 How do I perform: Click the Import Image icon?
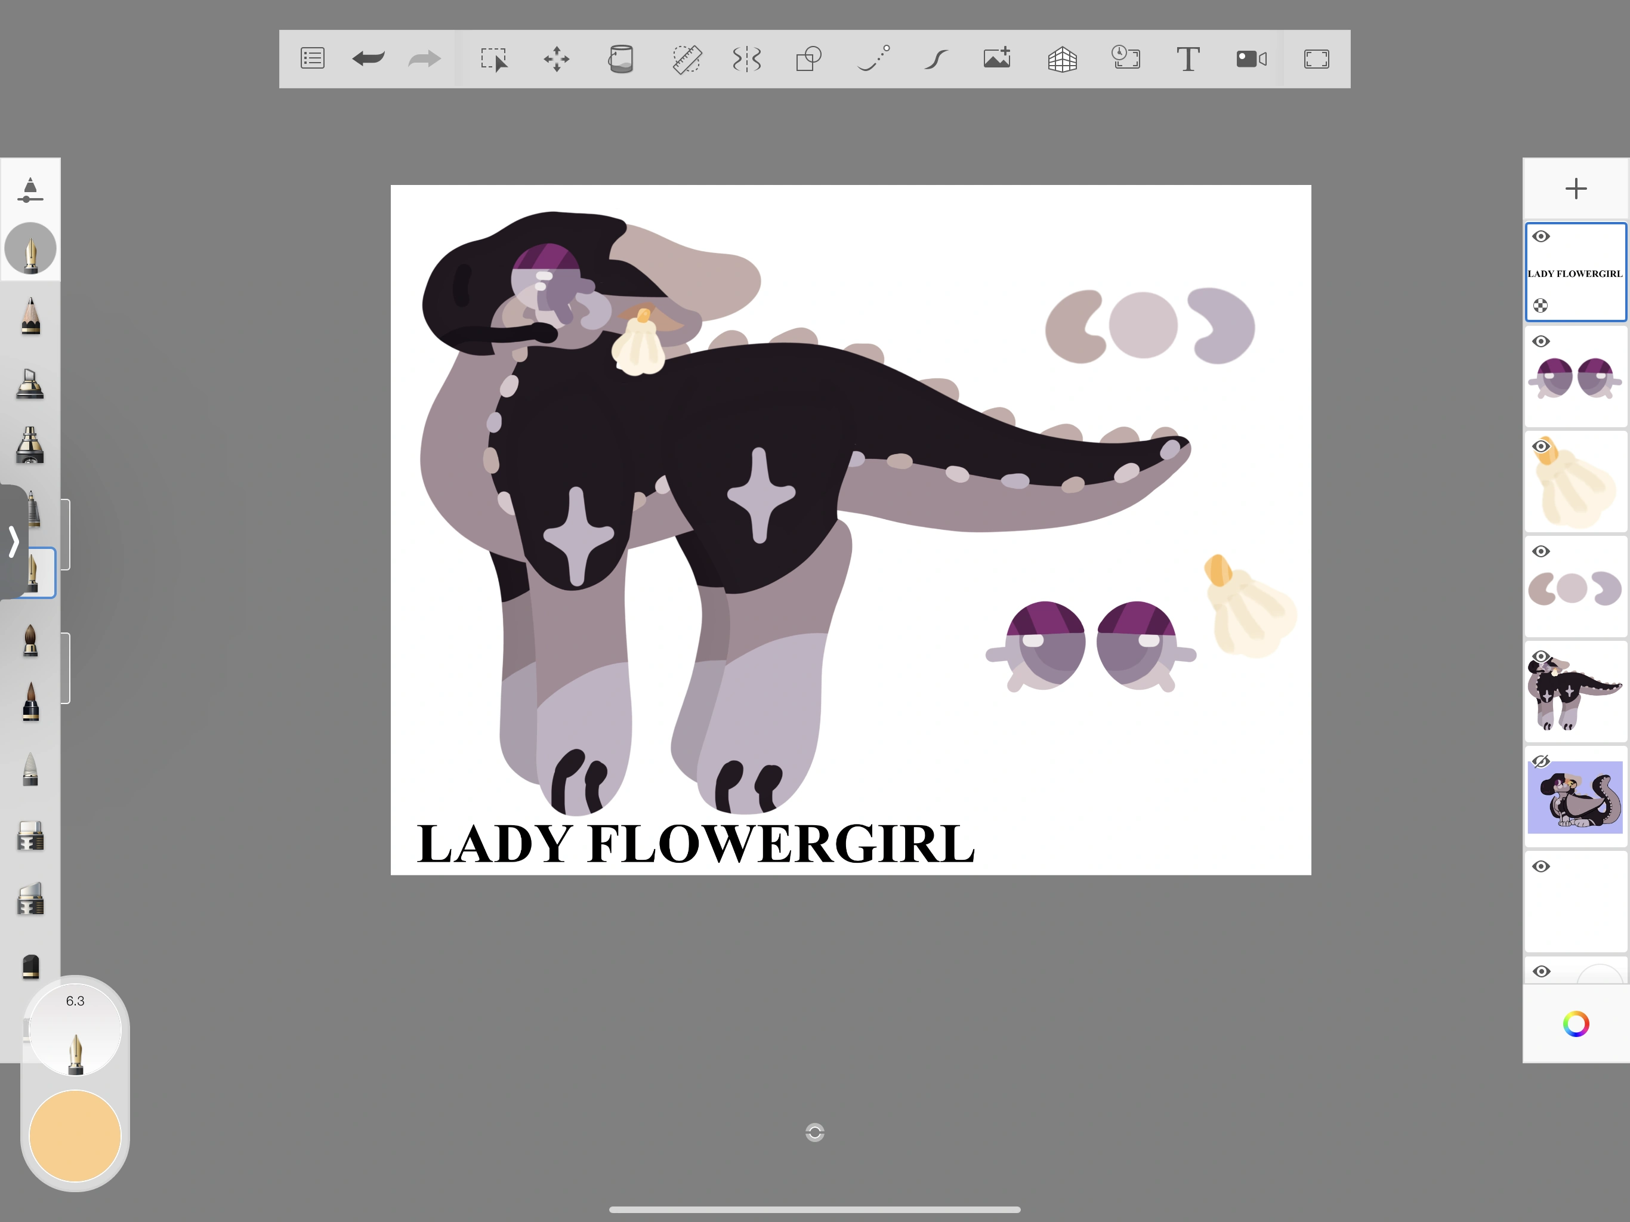tap(997, 59)
